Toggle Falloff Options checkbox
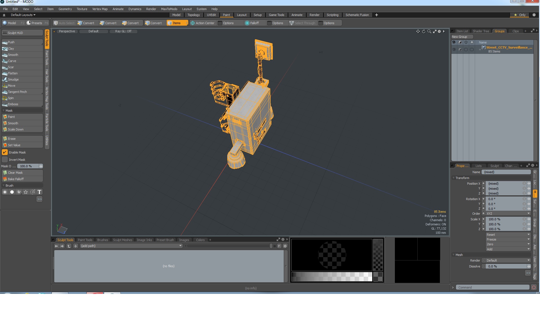Screen dimensions: 540x325 pos(269,23)
